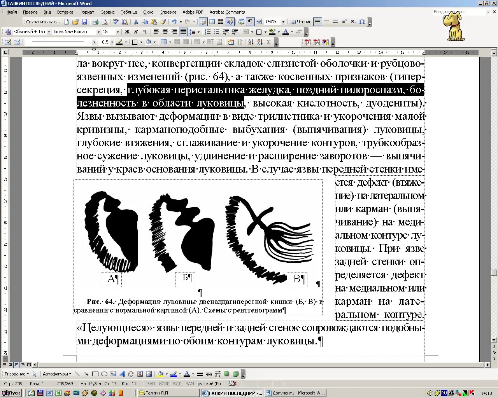
Task: Open the zoom percentage dropdown
Action: pos(283,22)
